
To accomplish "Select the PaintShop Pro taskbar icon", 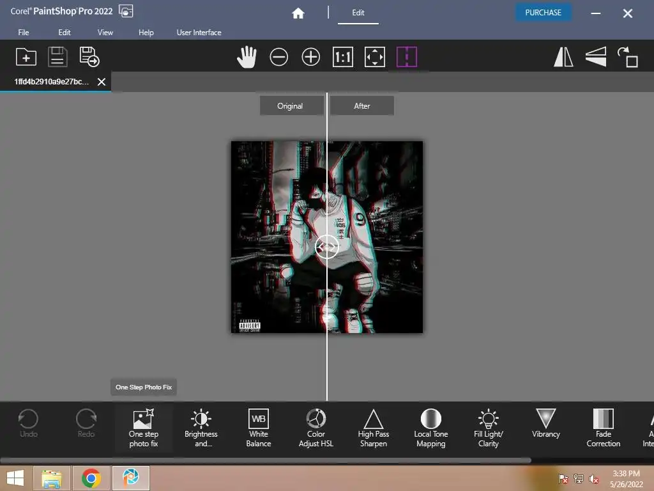I will click(130, 478).
